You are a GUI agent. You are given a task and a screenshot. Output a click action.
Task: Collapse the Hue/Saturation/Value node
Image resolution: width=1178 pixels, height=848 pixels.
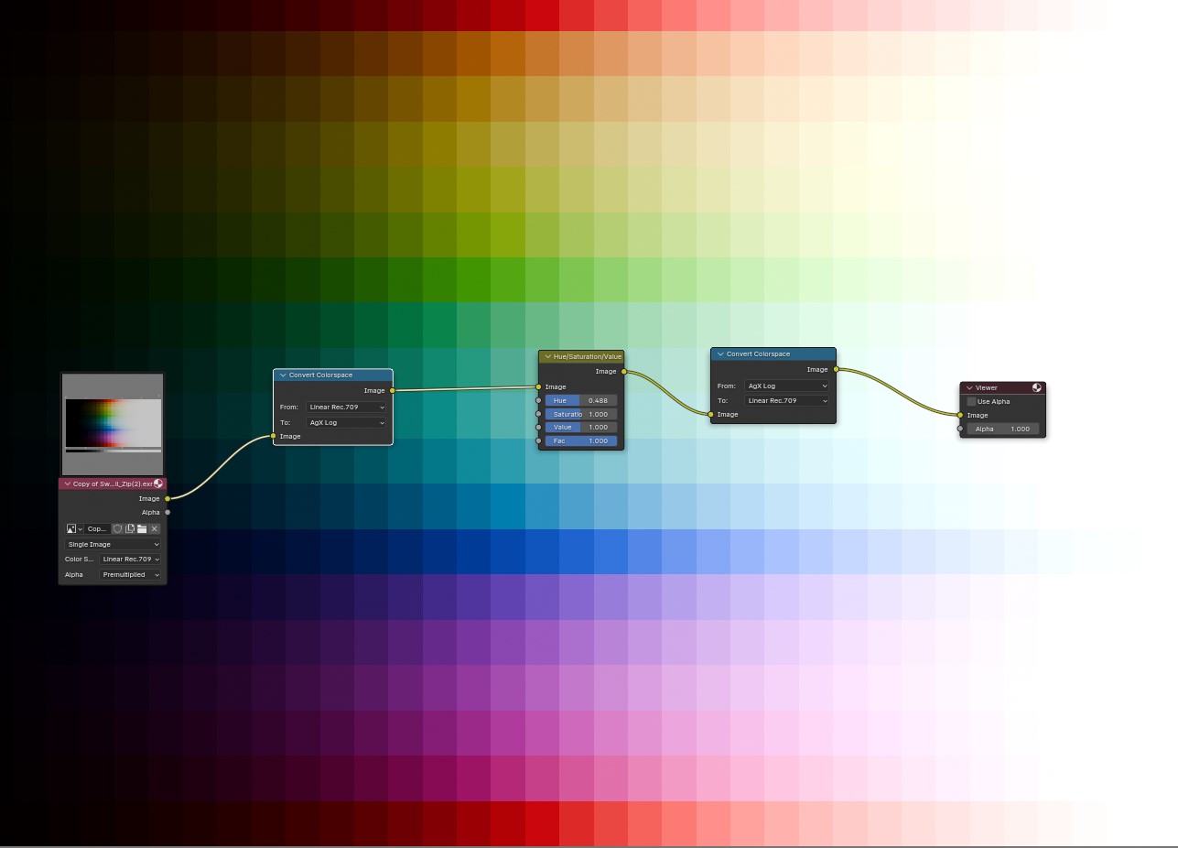547,356
